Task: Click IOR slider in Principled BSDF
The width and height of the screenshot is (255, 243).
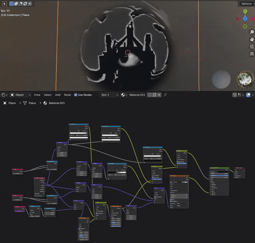Action: [x=219, y=177]
